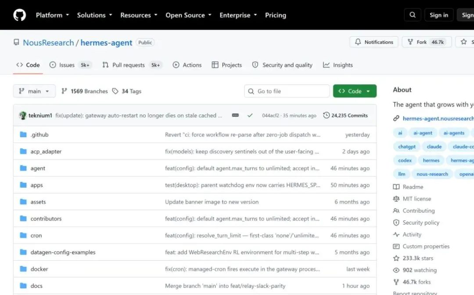Click the repository book icon beside NousResearch
Image resolution: width=474 pixels, height=295 pixels.
click(16, 42)
